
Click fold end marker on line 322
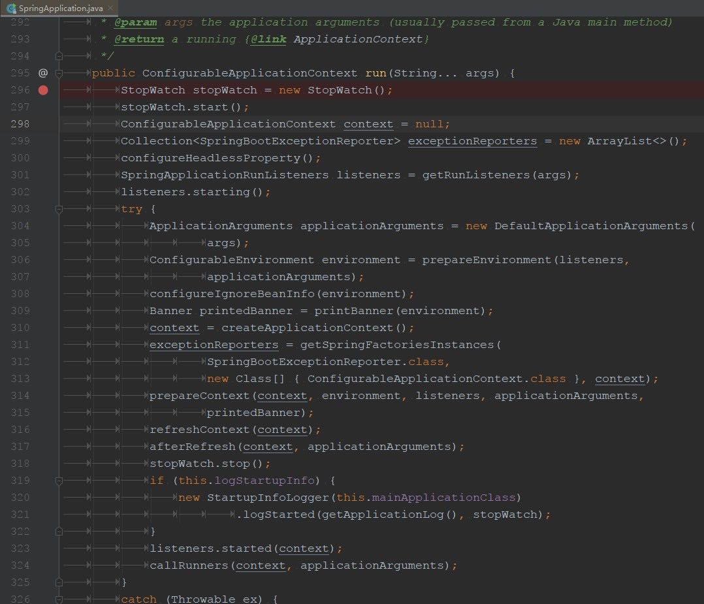click(59, 532)
